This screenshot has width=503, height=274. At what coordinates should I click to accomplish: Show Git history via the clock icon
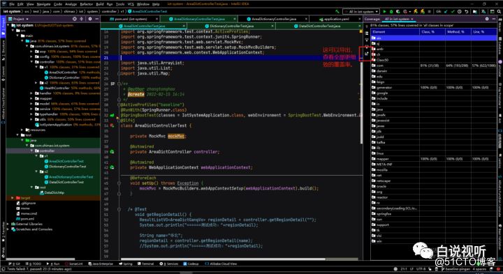click(460, 12)
